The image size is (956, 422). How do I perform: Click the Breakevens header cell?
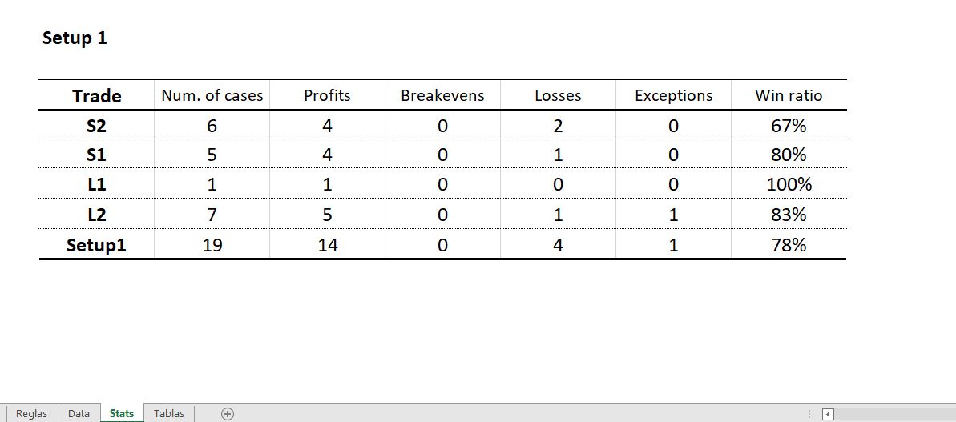(x=442, y=95)
